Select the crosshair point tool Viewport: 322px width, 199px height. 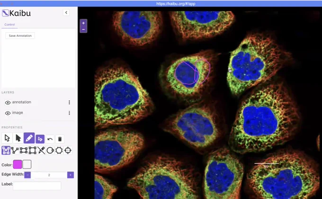[68, 150]
